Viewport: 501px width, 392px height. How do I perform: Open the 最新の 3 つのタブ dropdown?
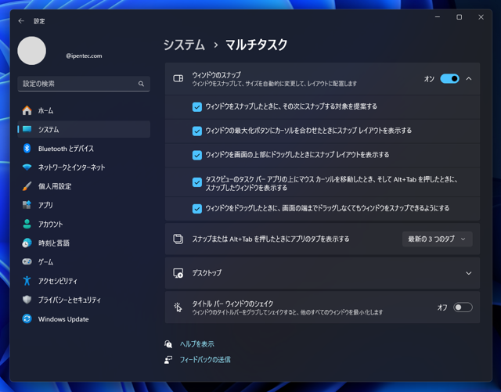tap(437, 239)
